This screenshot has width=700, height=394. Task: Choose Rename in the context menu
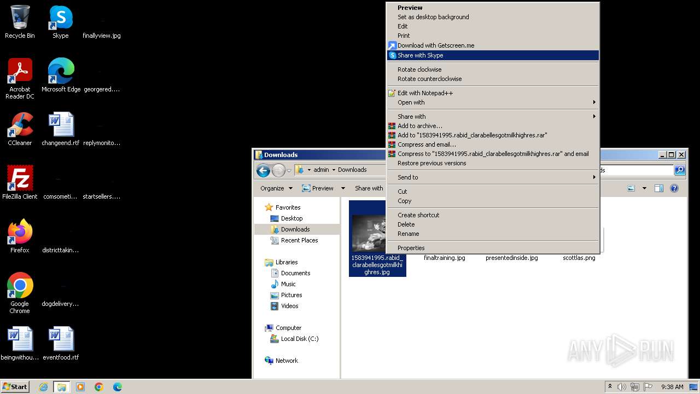point(493,234)
